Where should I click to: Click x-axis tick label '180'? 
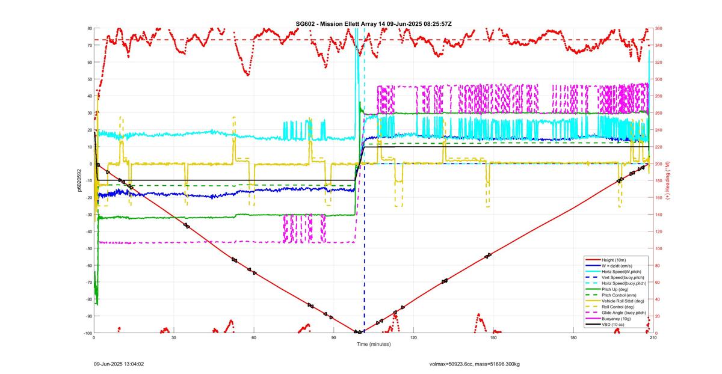pyautogui.click(x=573, y=338)
